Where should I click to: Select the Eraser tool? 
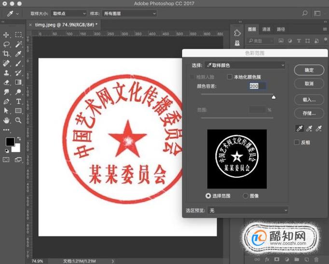(6, 82)
